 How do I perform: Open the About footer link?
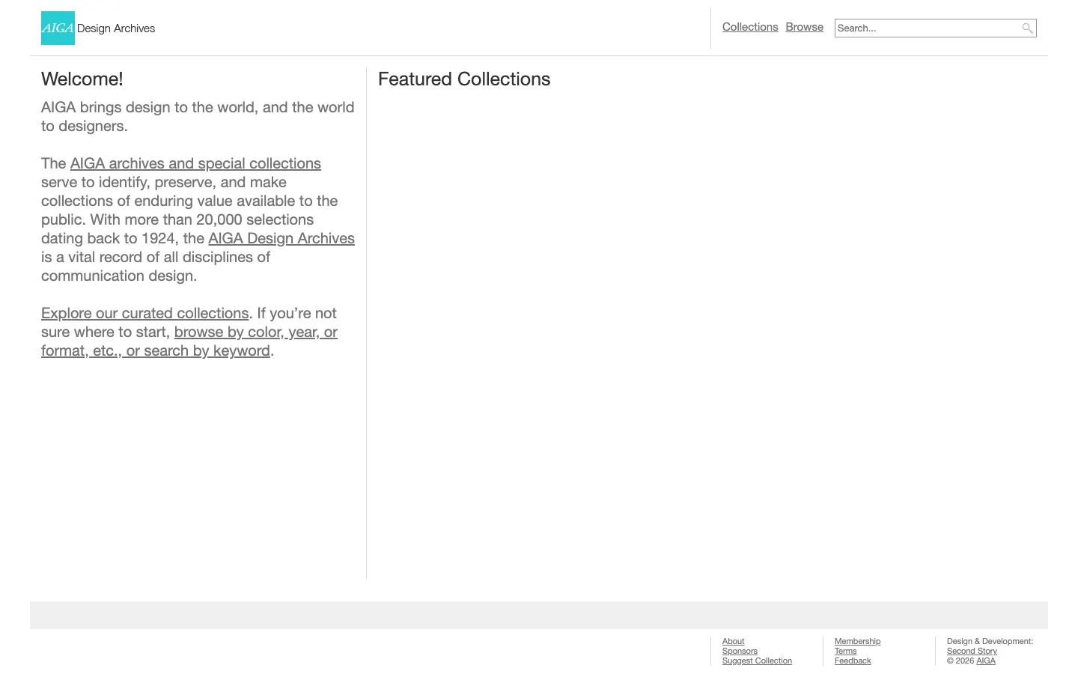(733, 641)
